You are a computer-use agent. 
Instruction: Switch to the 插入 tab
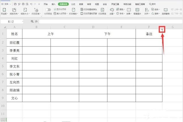point(54,4)
